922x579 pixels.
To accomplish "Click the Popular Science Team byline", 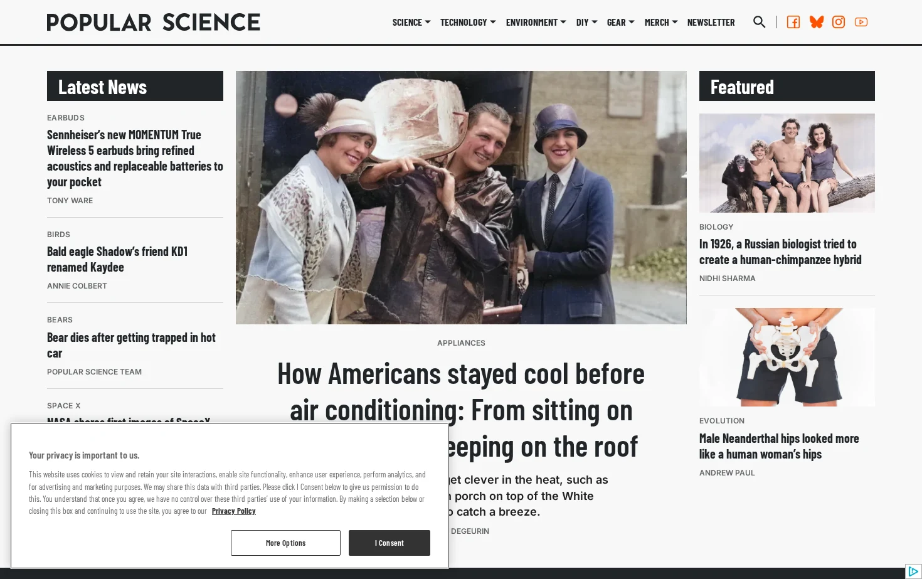I will pos(94,372).
